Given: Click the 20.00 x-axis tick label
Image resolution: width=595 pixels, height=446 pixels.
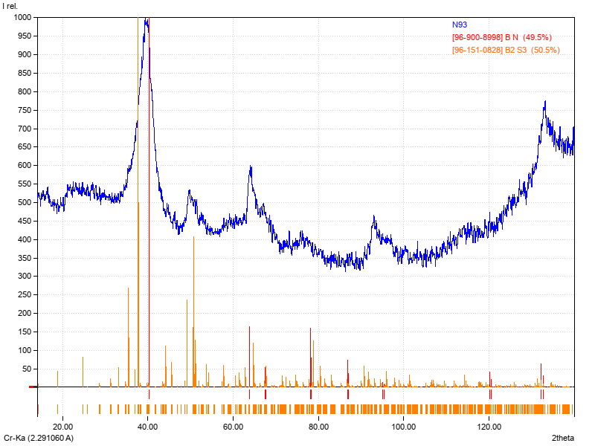Looking at the screenshot, I should click(x=63, y=427).
